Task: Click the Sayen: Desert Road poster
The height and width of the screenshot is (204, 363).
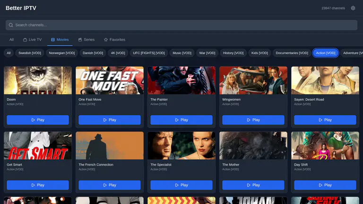Action: 325,80
